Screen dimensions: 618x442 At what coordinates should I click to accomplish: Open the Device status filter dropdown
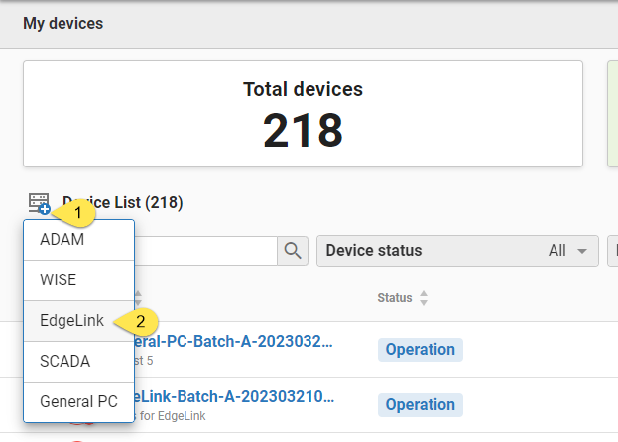457,251
